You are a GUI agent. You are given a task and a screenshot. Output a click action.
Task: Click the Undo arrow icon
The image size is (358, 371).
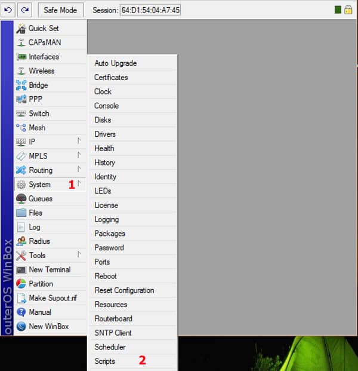click(8, 10)
